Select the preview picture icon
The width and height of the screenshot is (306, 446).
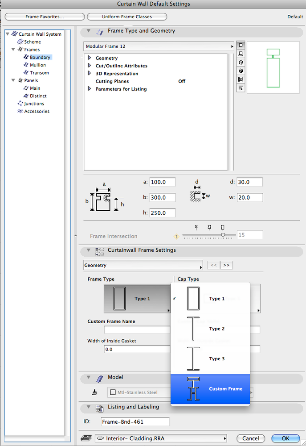click(x=241, y=79)
